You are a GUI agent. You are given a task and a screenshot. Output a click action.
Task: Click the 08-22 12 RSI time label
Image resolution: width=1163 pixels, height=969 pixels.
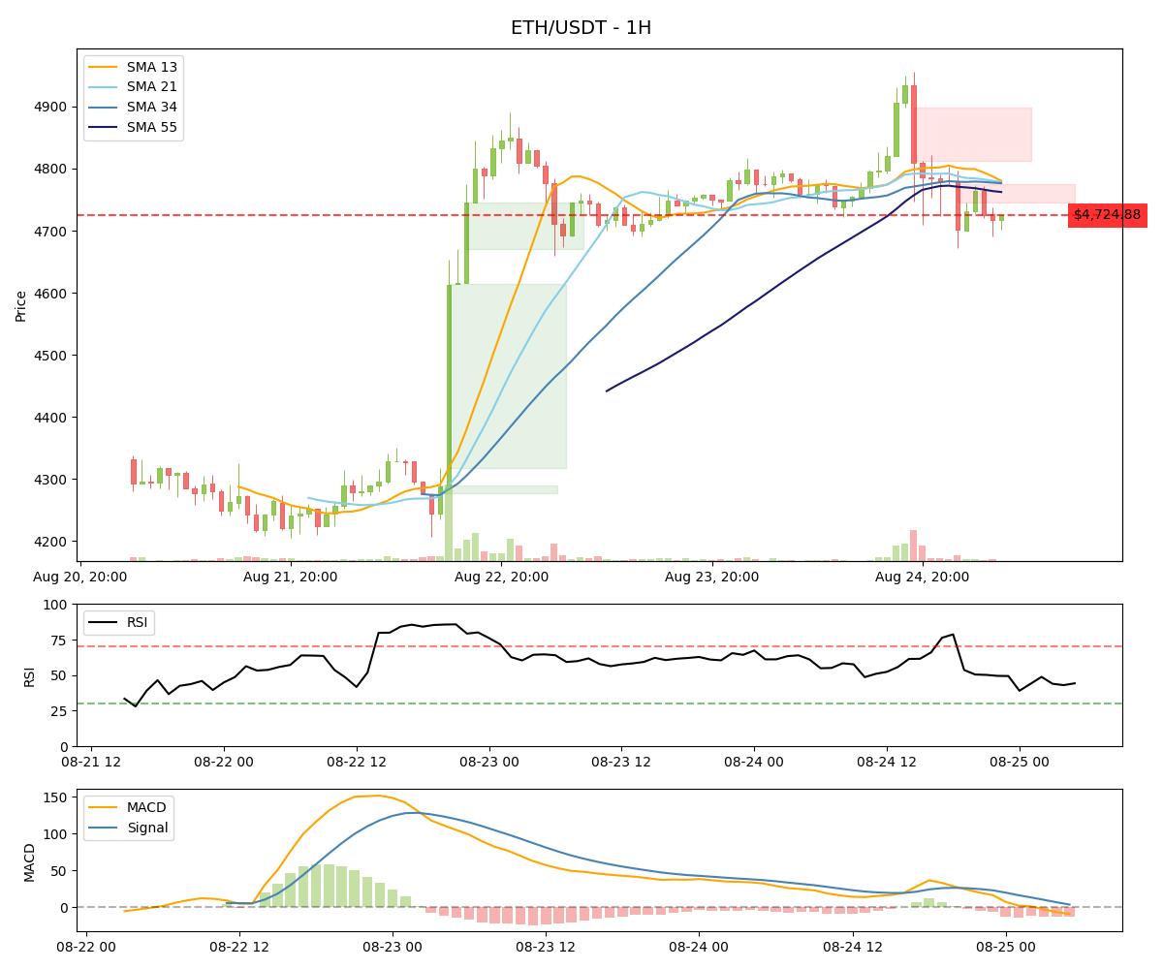click(357, 762)
